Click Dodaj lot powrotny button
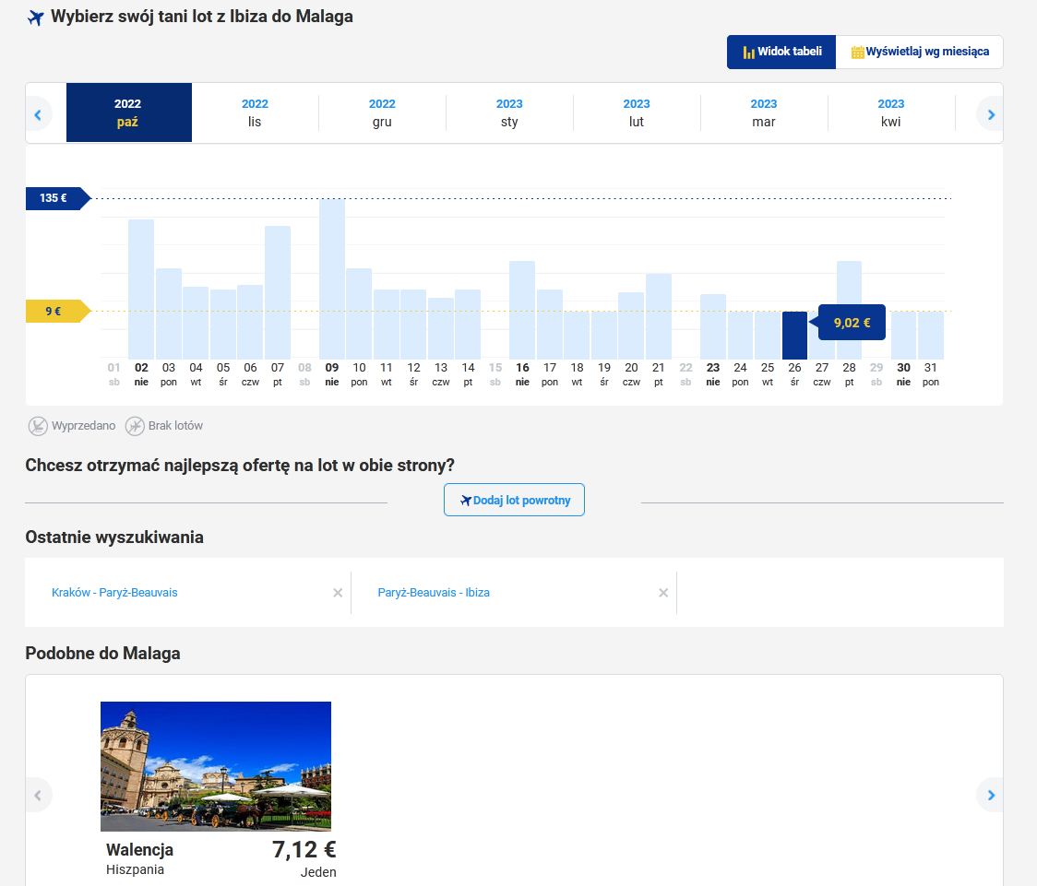 [x=514, y=501]
